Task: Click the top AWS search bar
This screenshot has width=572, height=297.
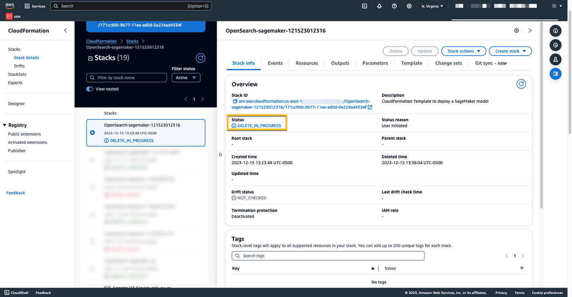Action: pos(131,6)
